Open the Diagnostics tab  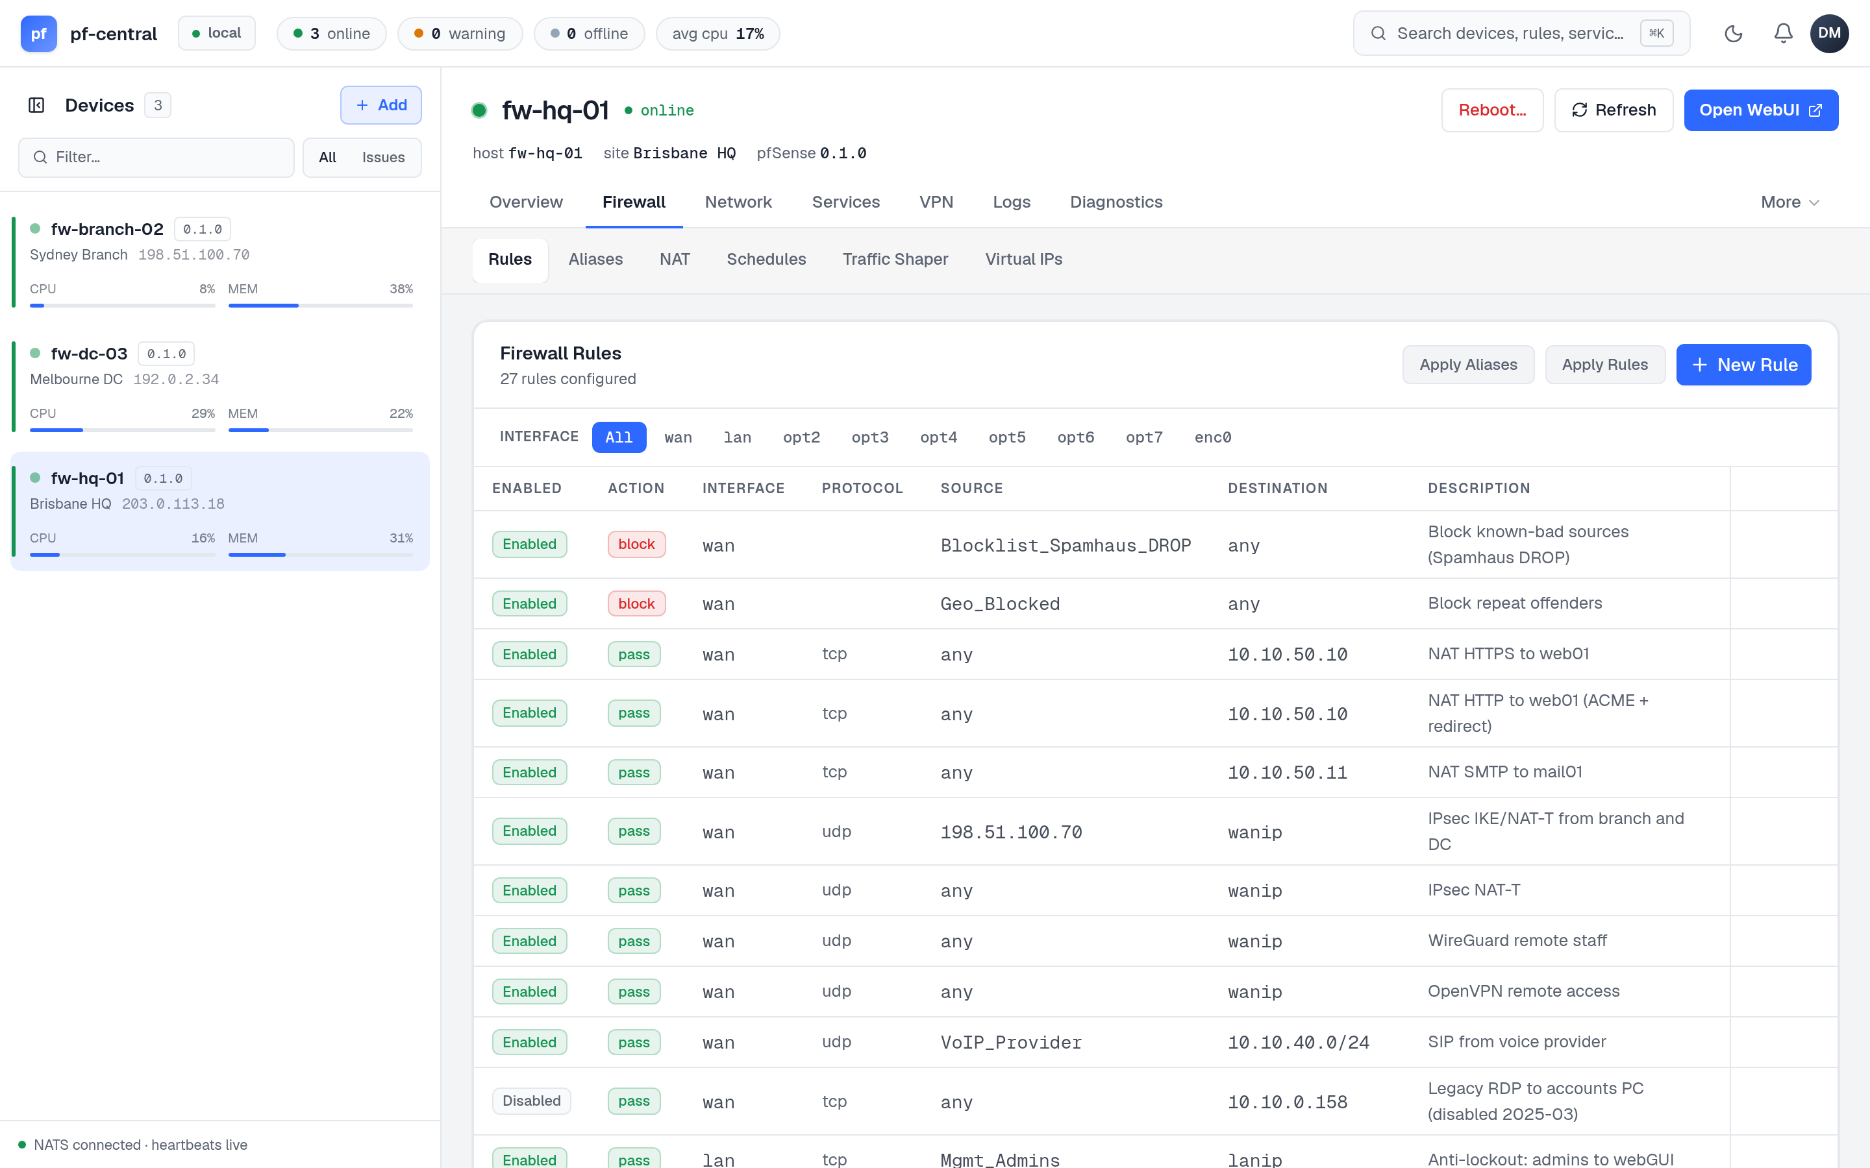click(1116, 202)
